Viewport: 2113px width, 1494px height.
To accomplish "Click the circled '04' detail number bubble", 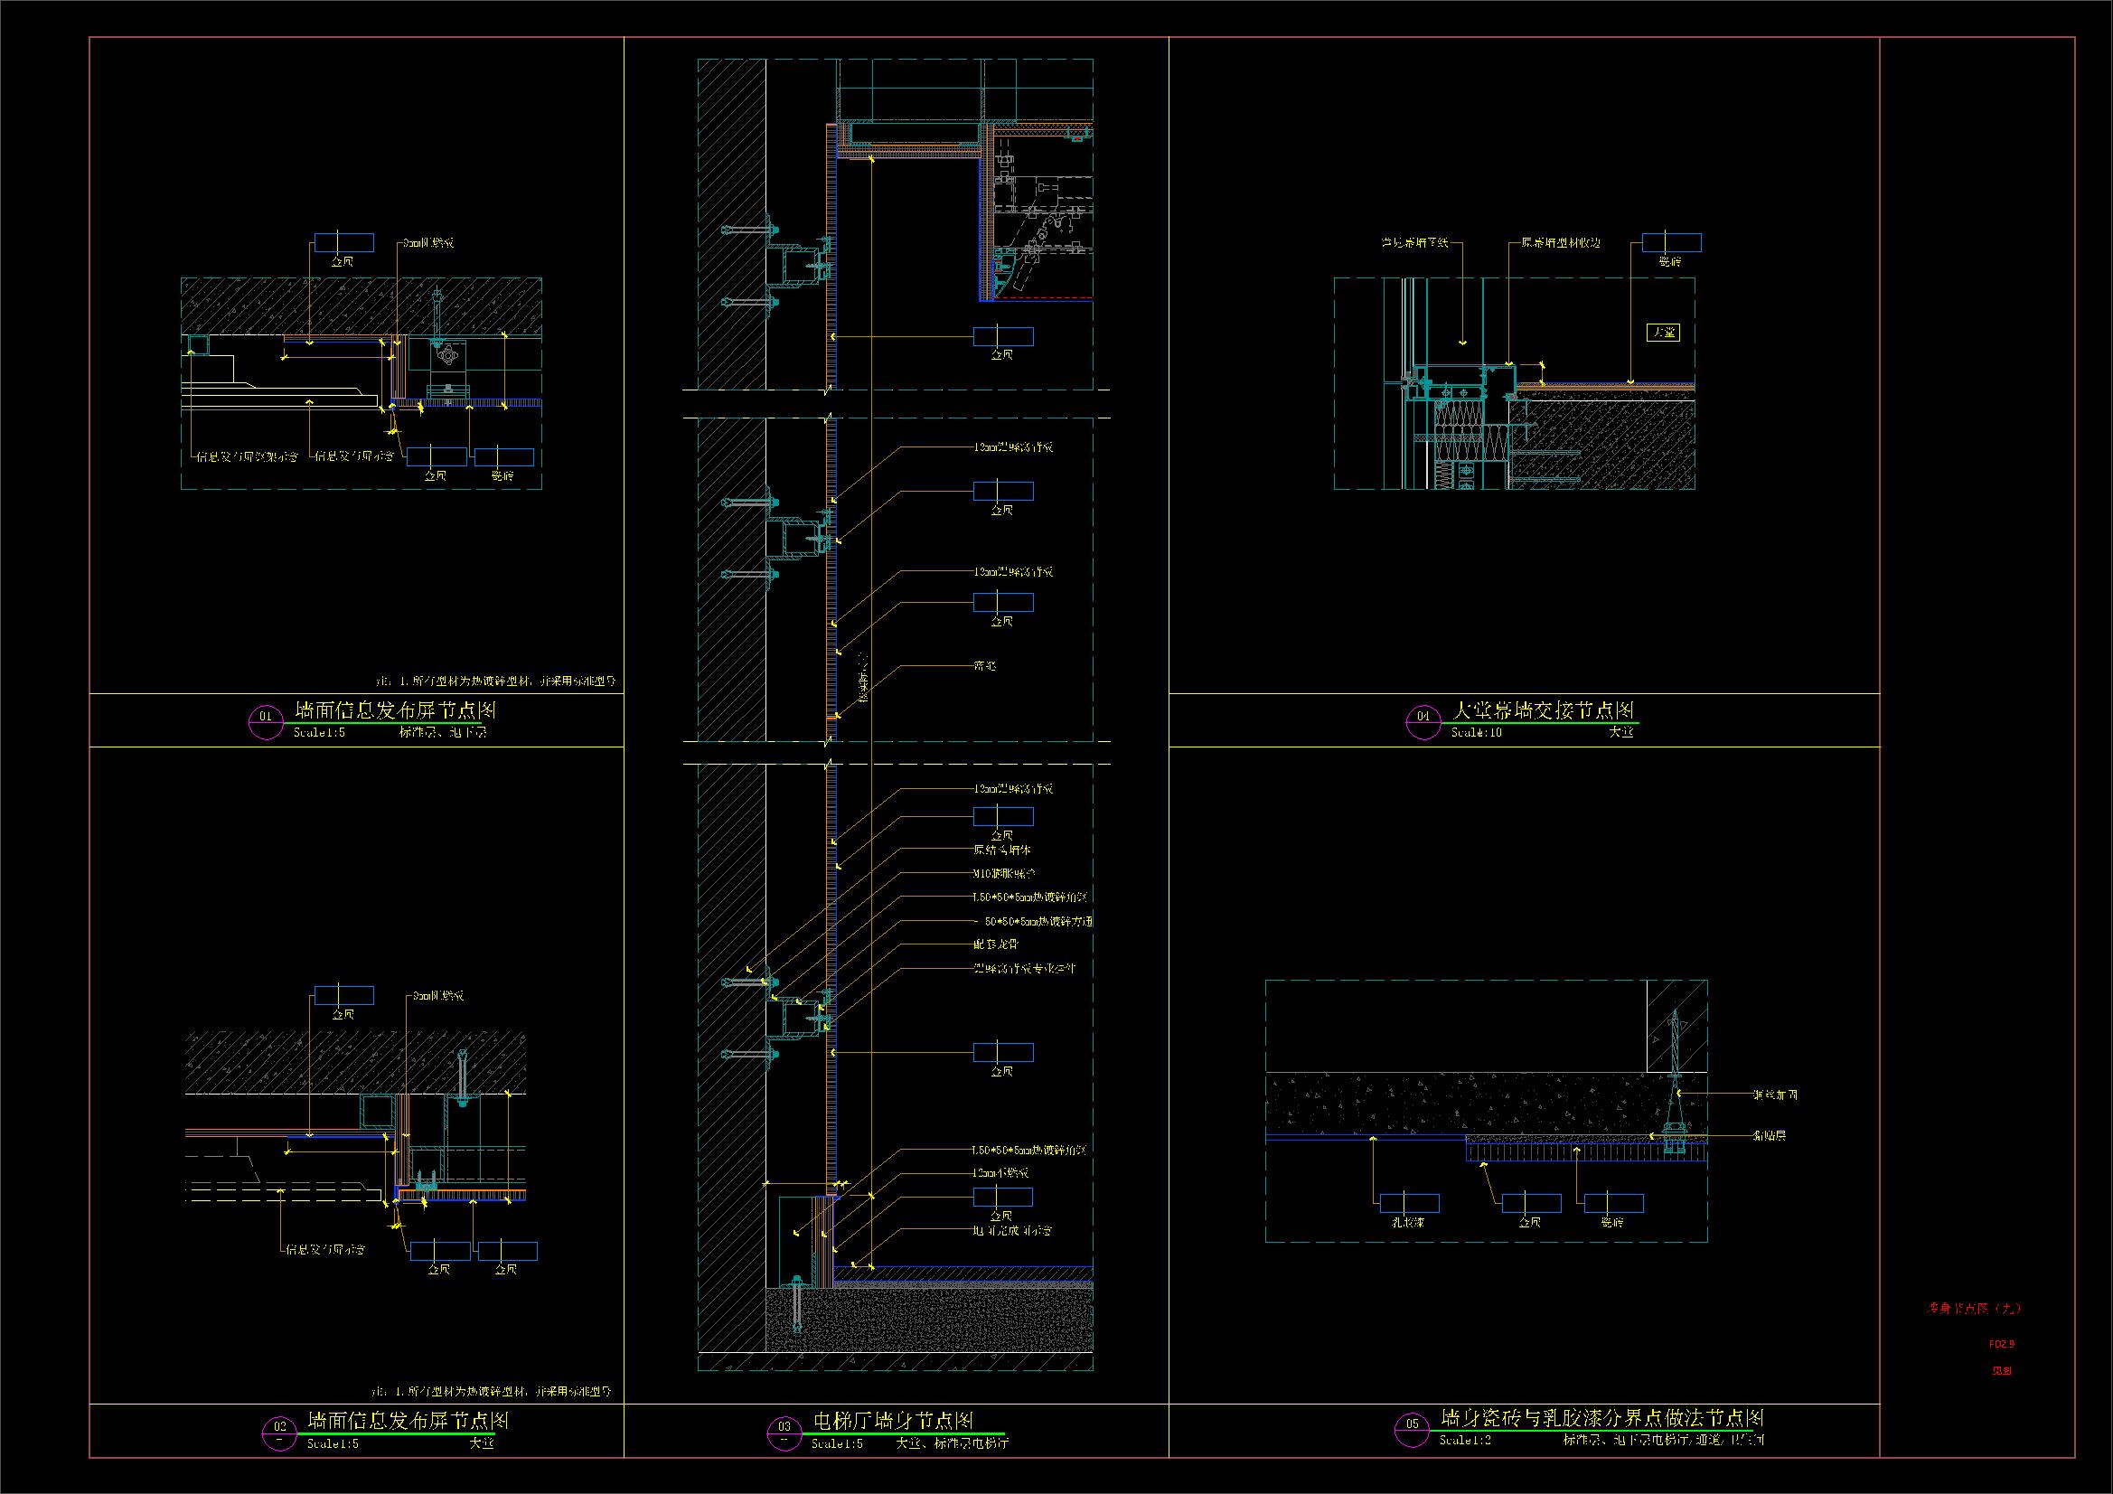I will pos(1423,721).
